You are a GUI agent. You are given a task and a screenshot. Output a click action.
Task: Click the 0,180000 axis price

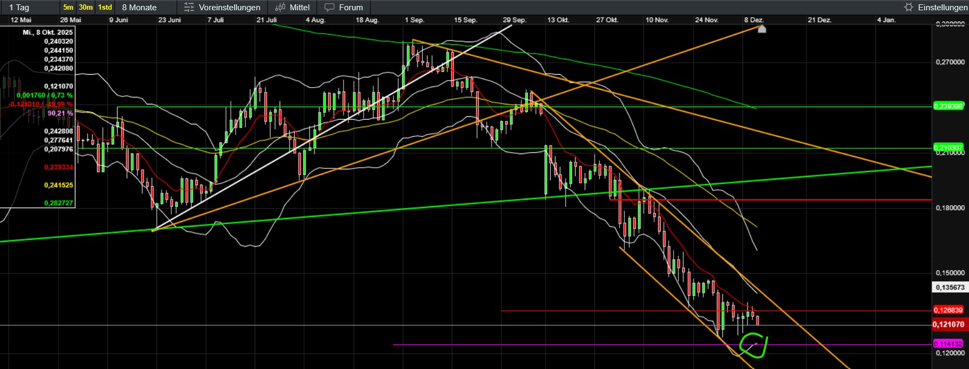tap(950, 208)
